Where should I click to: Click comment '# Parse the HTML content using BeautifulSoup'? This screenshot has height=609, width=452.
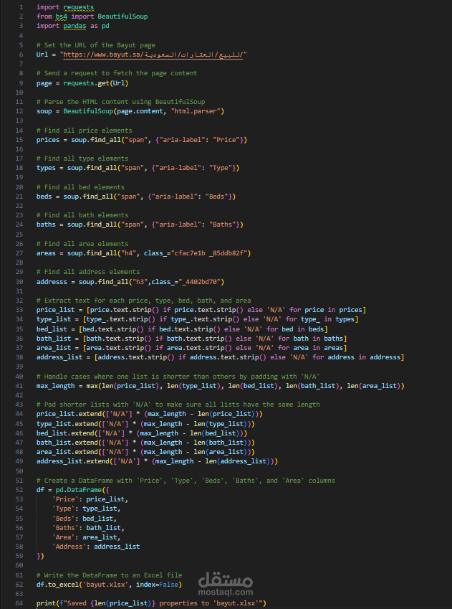coord(120,102)
